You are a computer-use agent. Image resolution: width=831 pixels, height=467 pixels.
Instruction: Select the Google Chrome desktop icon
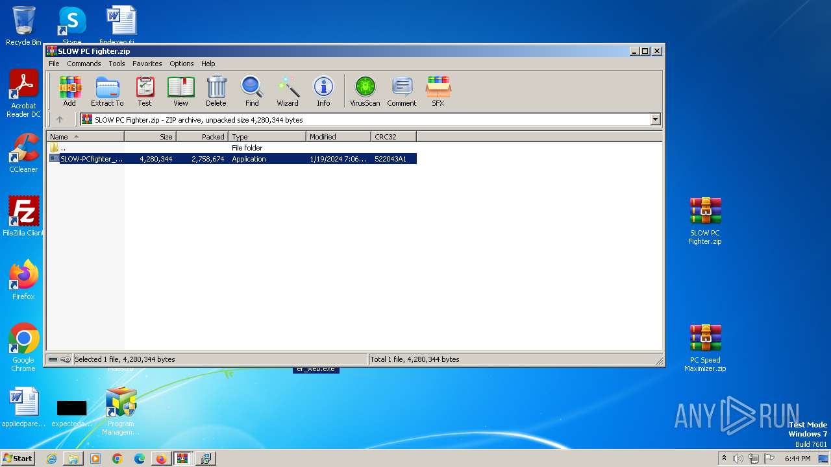pyautogui.click(x=23, y=348)
